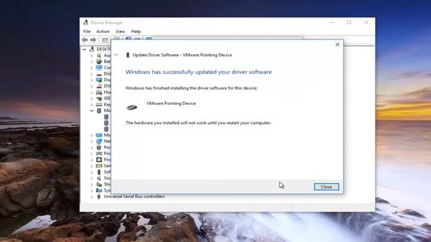Select the System devices folder icon

pyautogui.click(x=99, y=190)
